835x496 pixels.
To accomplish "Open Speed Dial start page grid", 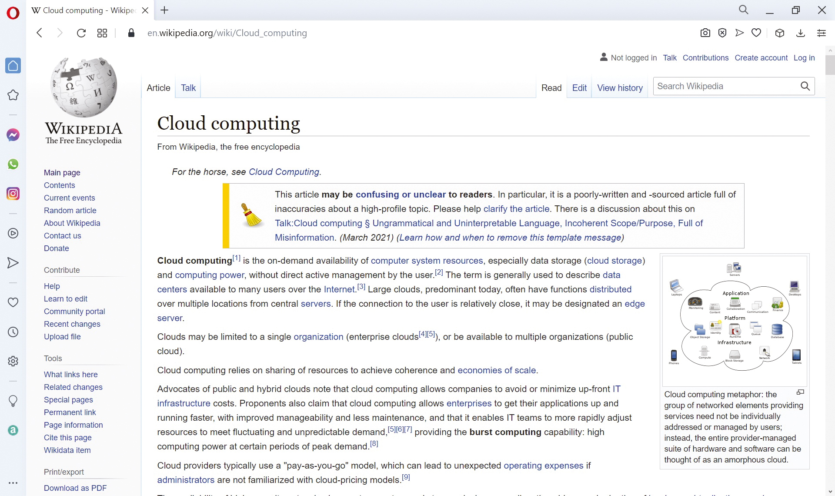I will [x=102, y=33].
